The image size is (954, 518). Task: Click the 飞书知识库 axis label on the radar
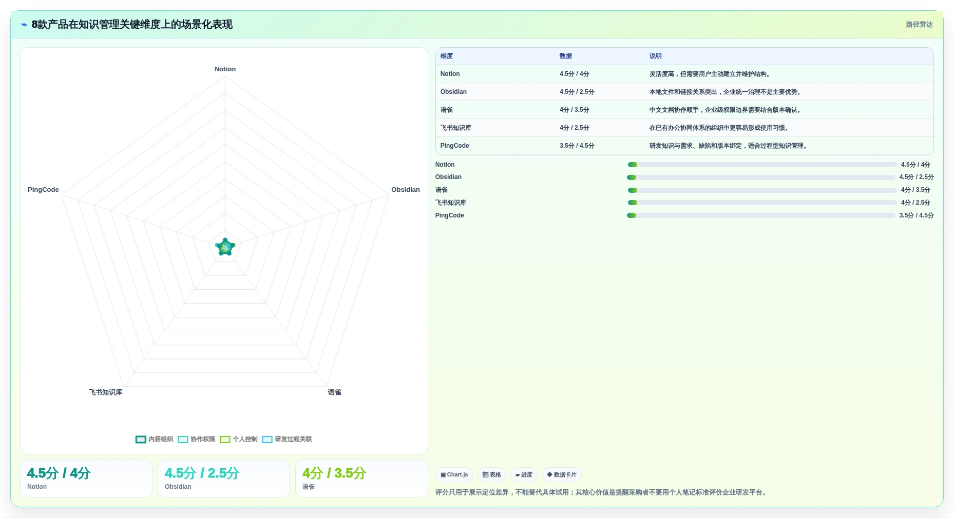105,392
